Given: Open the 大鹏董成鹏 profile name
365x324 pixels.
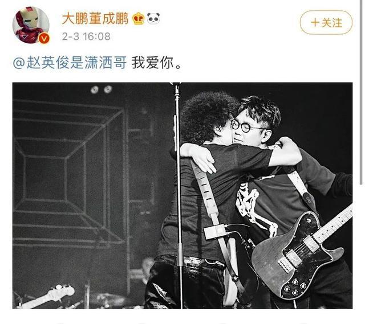Looking at the screenshot, I should click(x=95, y=19).
